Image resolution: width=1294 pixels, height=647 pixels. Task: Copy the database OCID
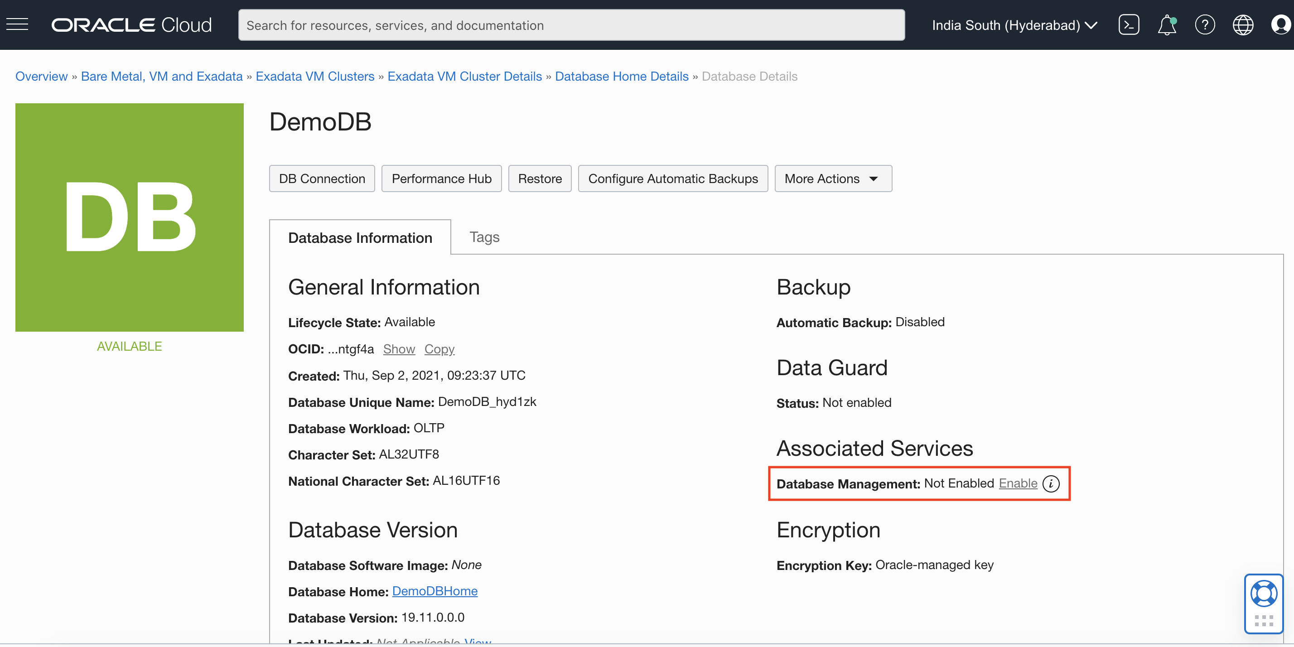tap(439, 348)
